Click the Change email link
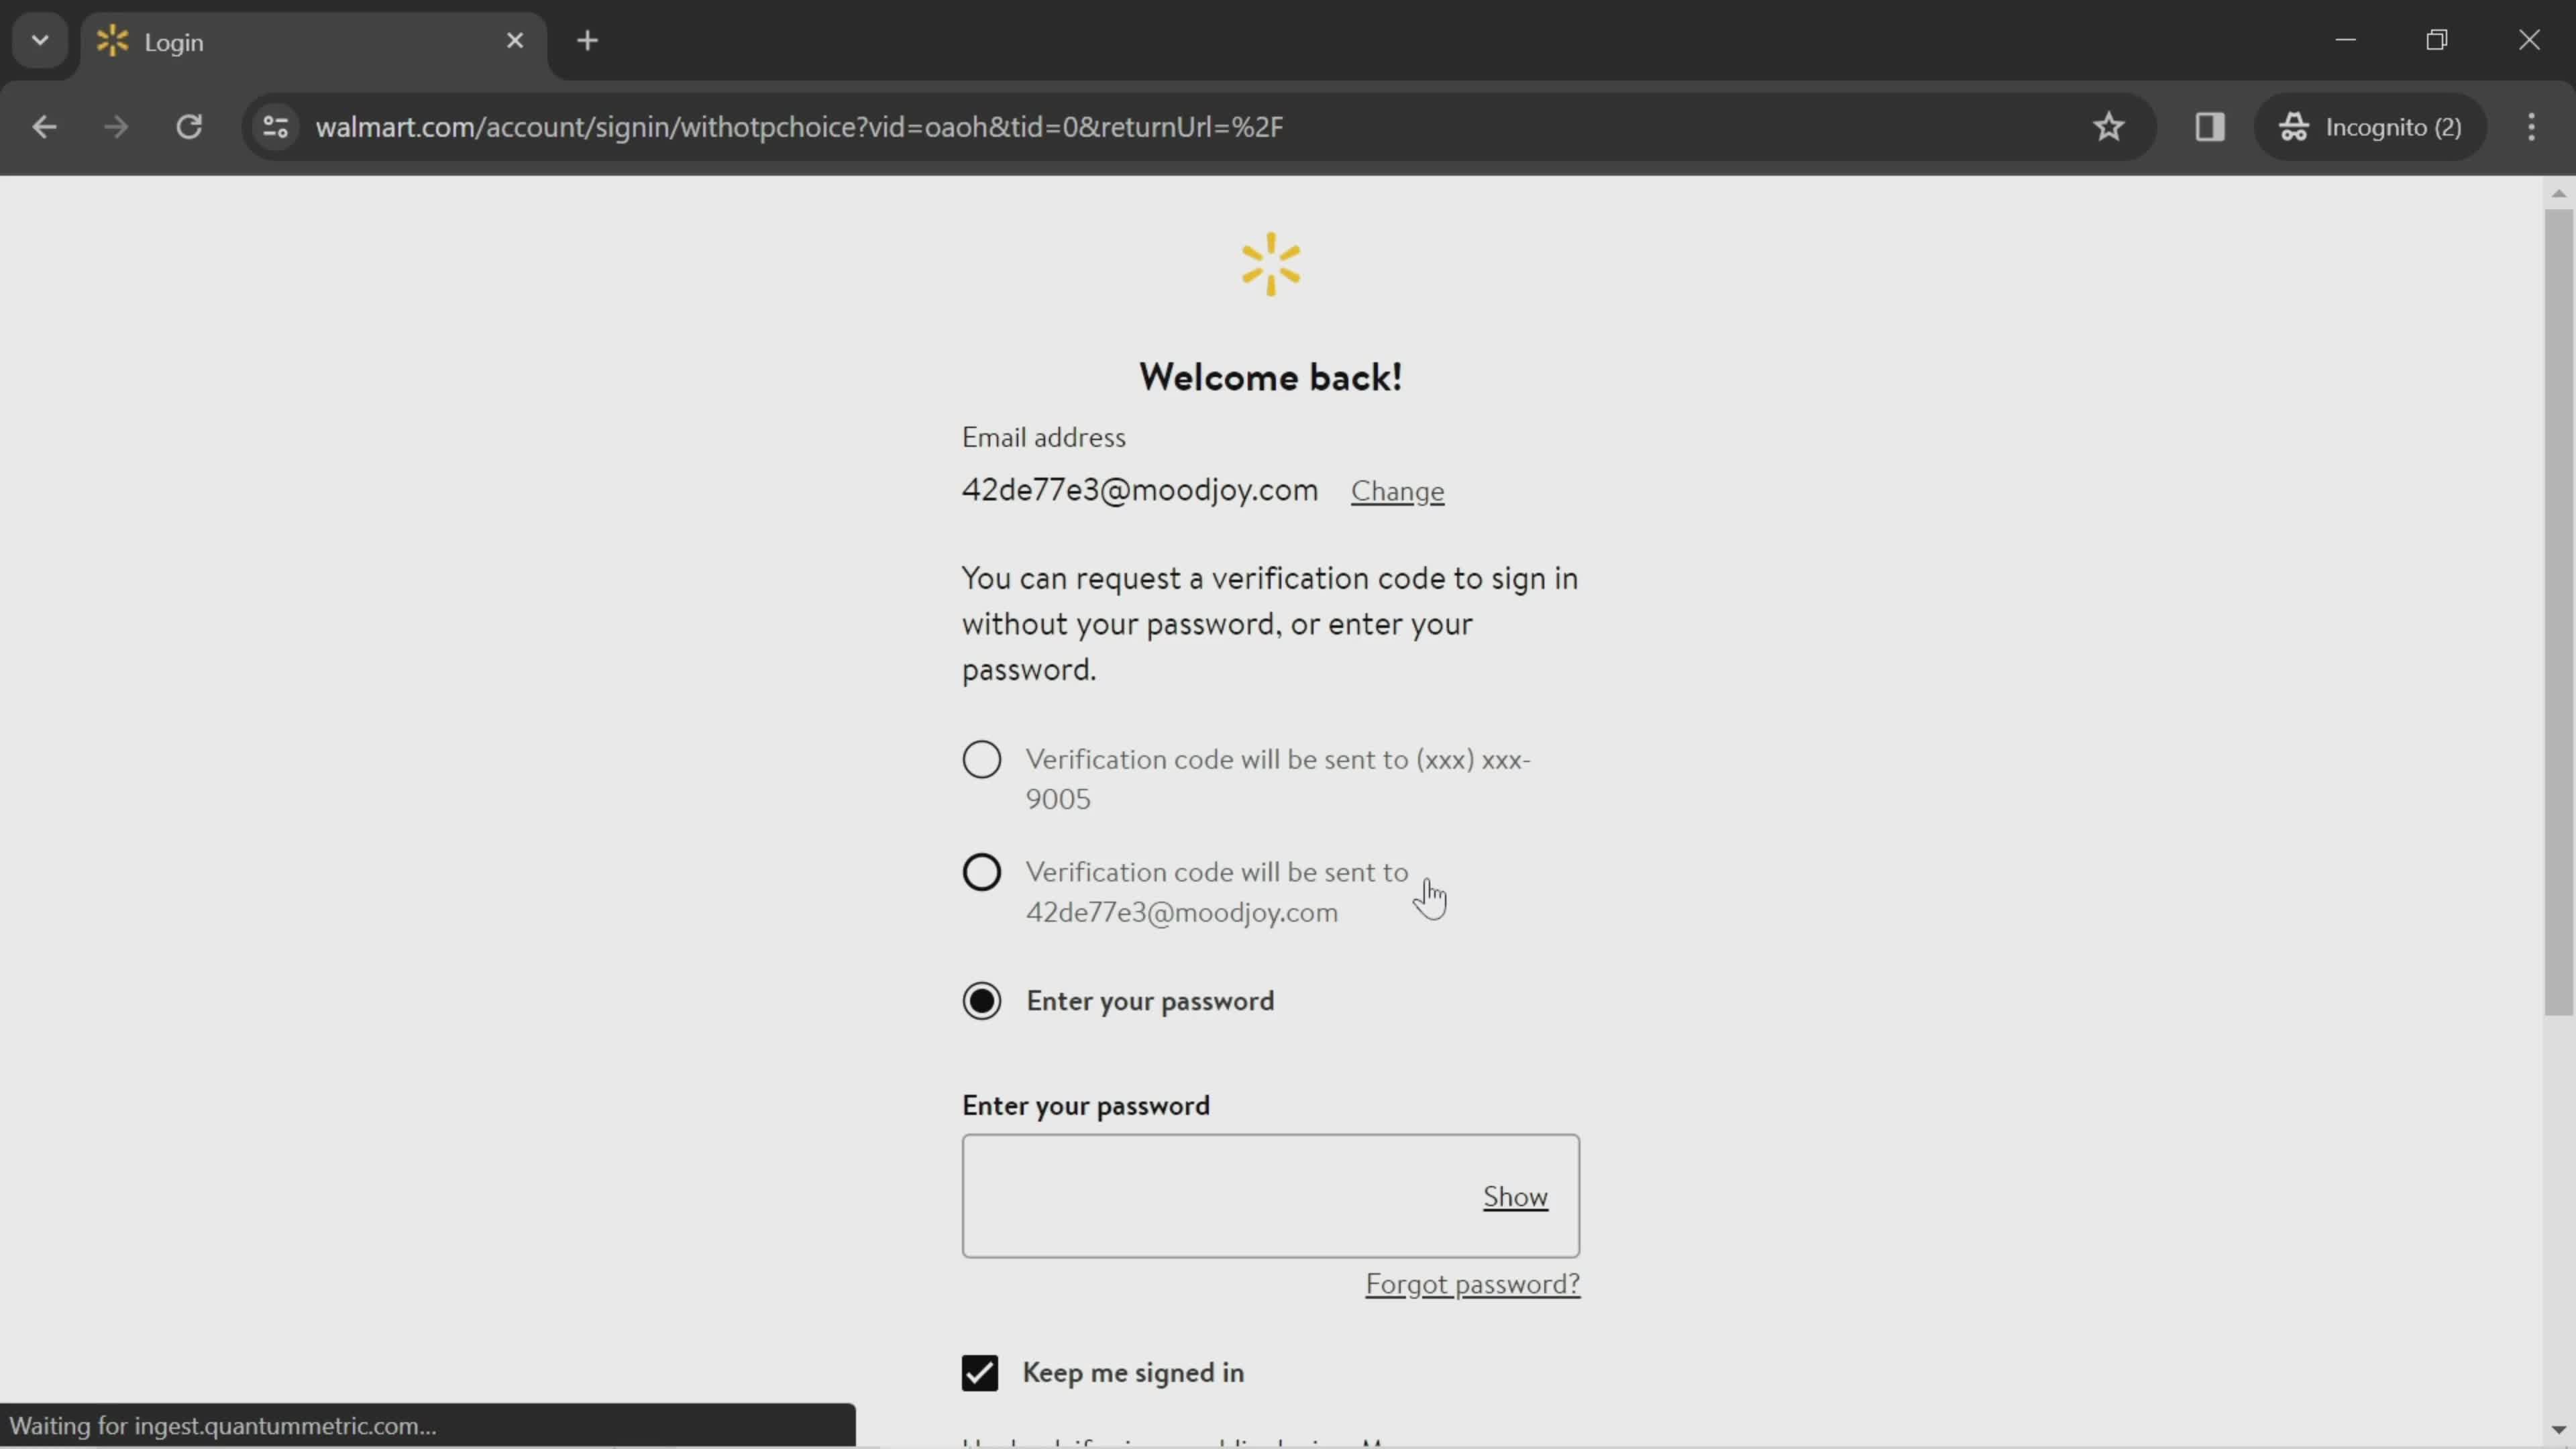 pyautogui.click(x=1397, y=491)
